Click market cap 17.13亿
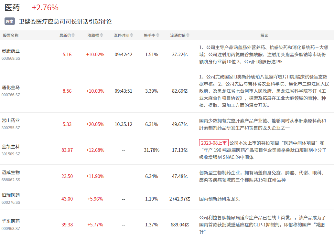The height and width of the screenshot is (239, 334). (x=180, y=150)
